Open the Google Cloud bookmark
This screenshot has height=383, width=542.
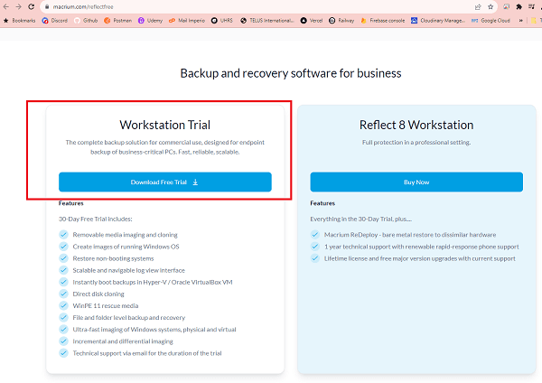point(491,21)
